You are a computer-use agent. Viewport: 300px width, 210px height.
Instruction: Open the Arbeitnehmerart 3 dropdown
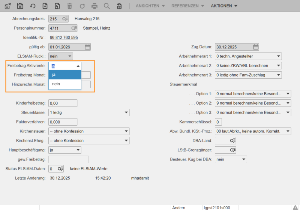click(x=279, y=75)
